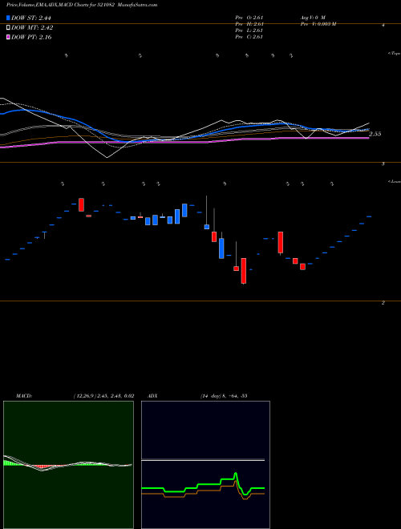The height and width of the screenshot is (529, 401).
Task: Click the 'Avg V: 0 M' volume text
Action: click(x=312, y=17)
